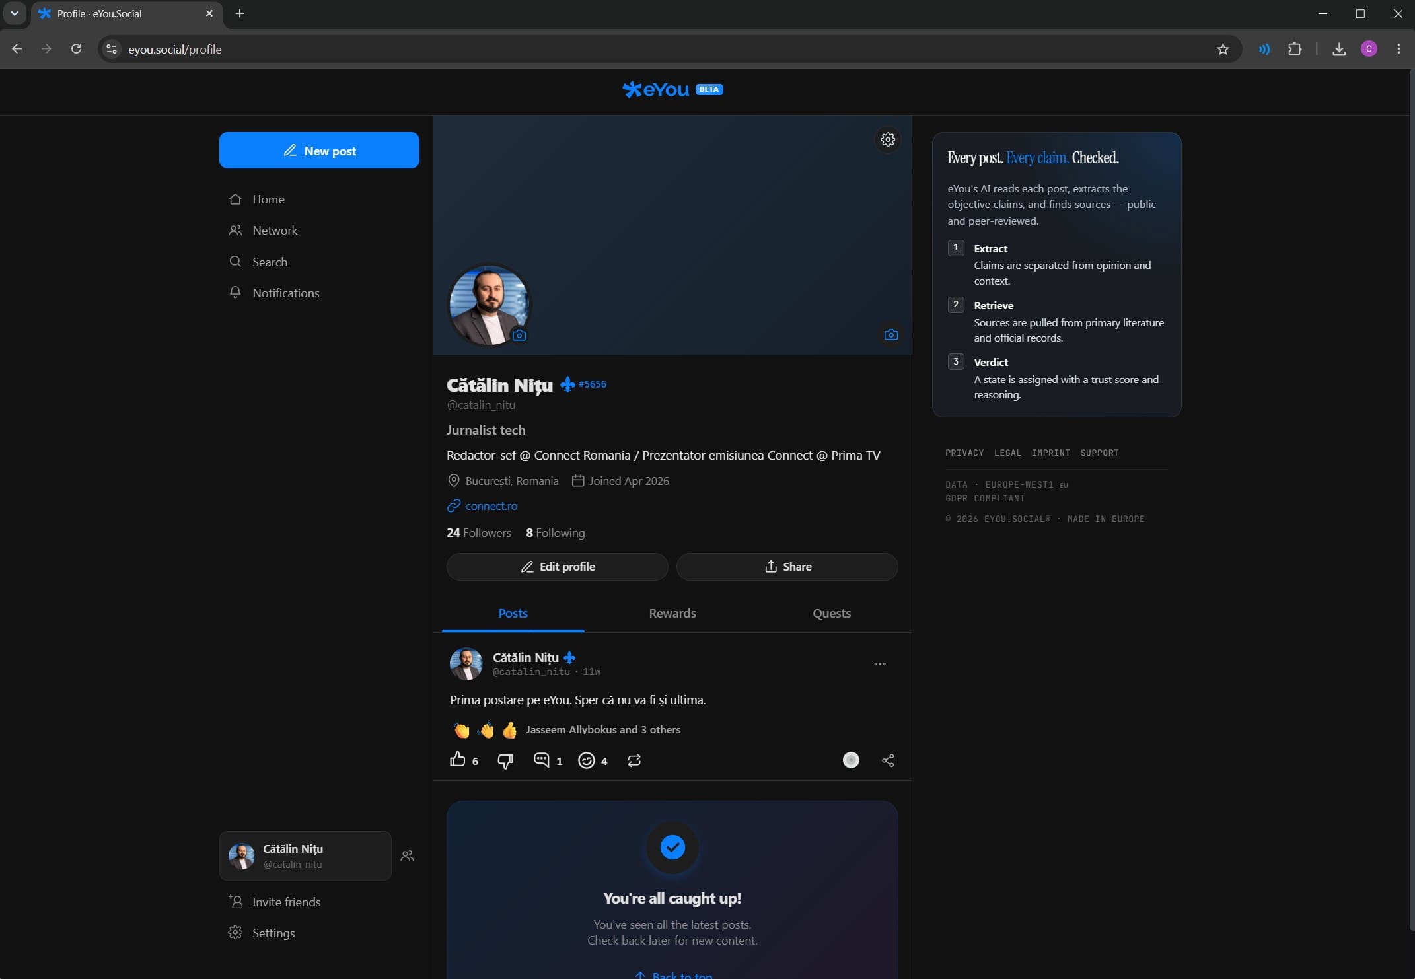The width and height of the screenshot is (1415, 979).
Task: Switch to the Posts tab
Action: tap(513, 613)
